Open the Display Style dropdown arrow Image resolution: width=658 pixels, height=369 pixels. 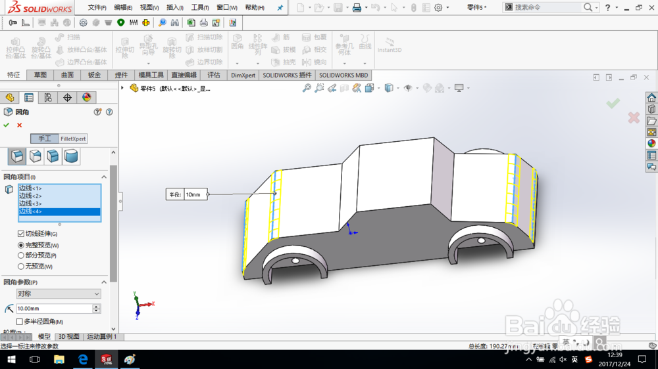(x=398, y=88)
